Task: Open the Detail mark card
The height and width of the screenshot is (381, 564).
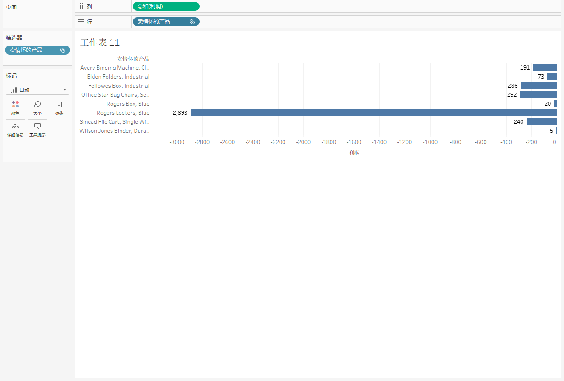Action: [x=15, y=129]
